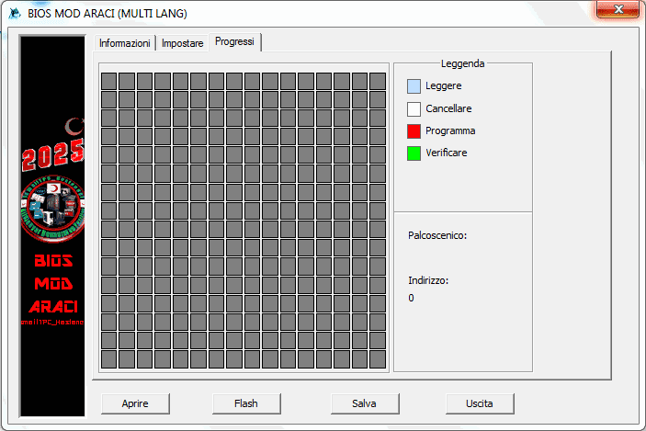The image size is (646, 431).
Task: Click the app icon in the title bar
Action: [x=15, y=11]
